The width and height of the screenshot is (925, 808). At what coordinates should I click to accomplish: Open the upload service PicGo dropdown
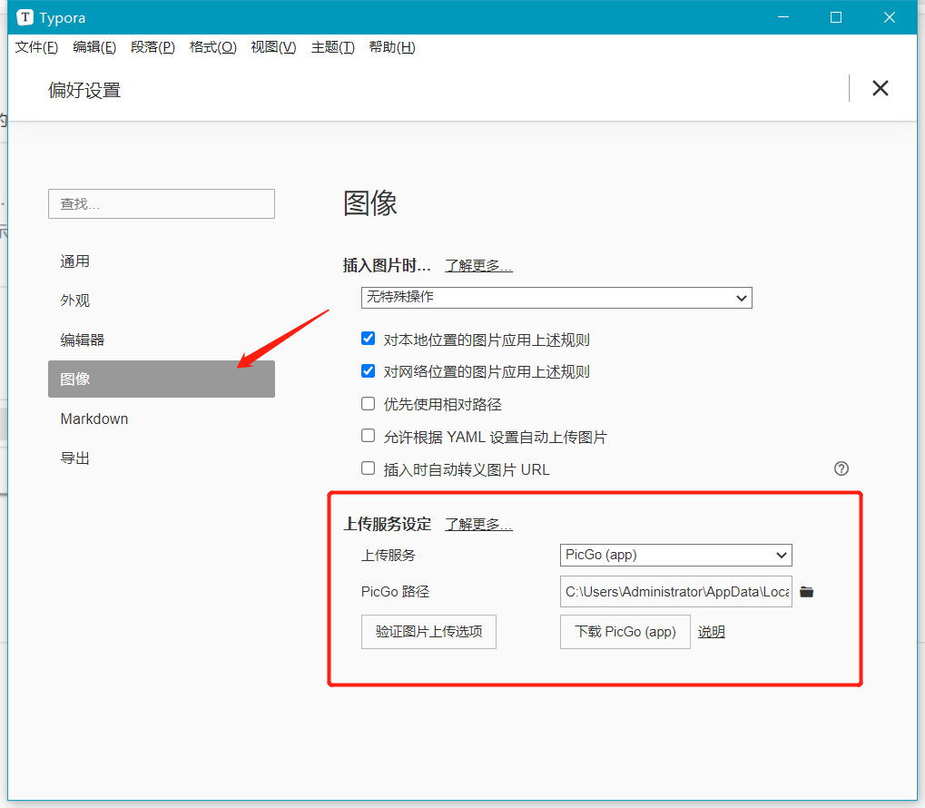tap(676, 555)
